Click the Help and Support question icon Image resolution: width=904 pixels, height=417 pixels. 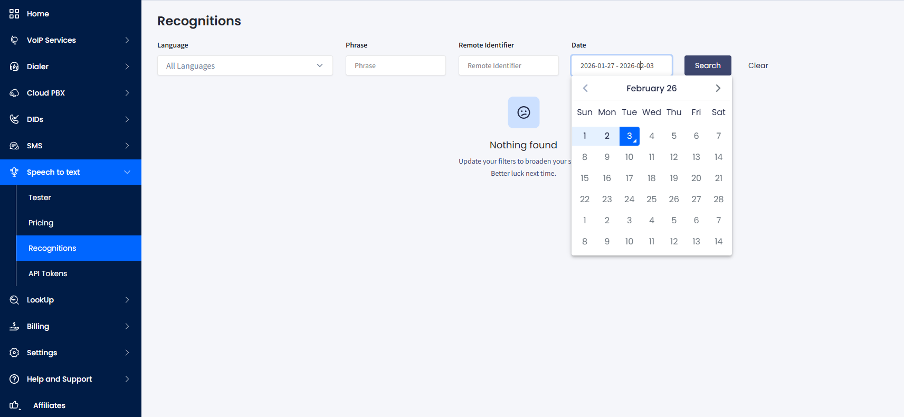14,379
